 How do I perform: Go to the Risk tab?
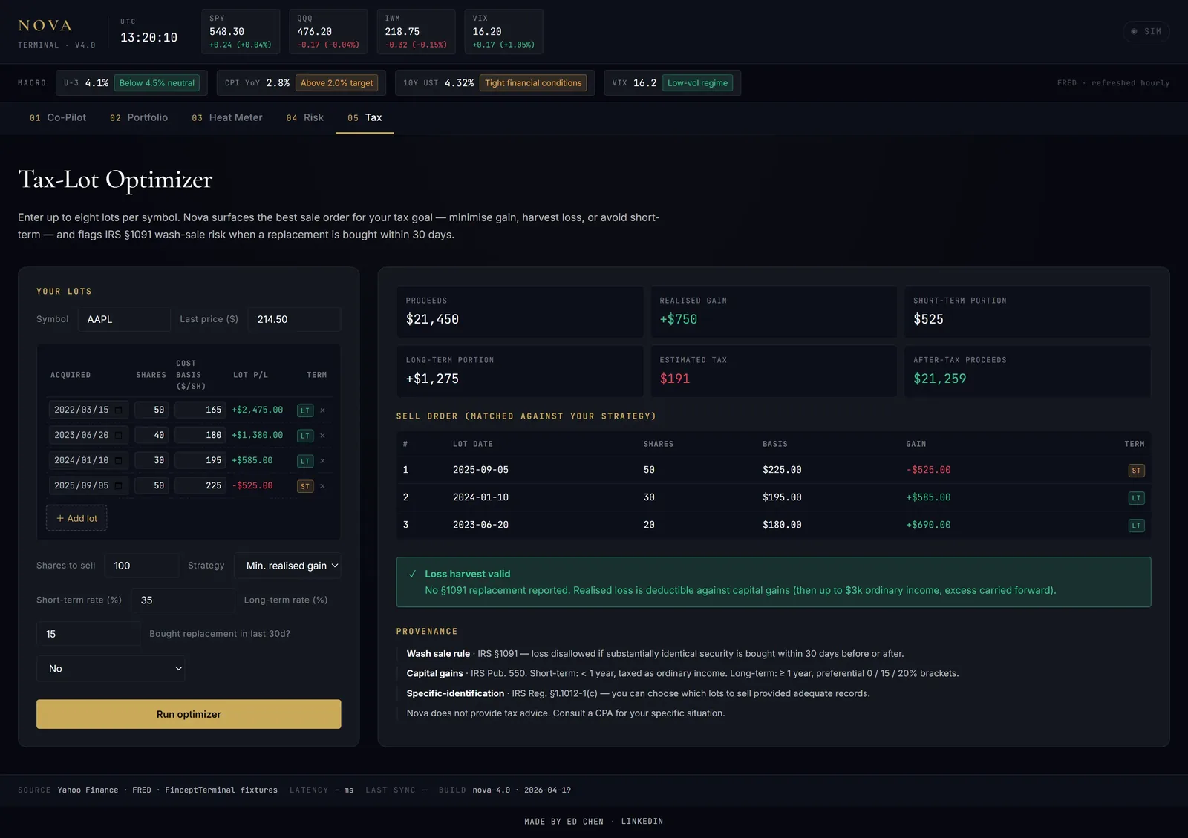tap(305, 117)
